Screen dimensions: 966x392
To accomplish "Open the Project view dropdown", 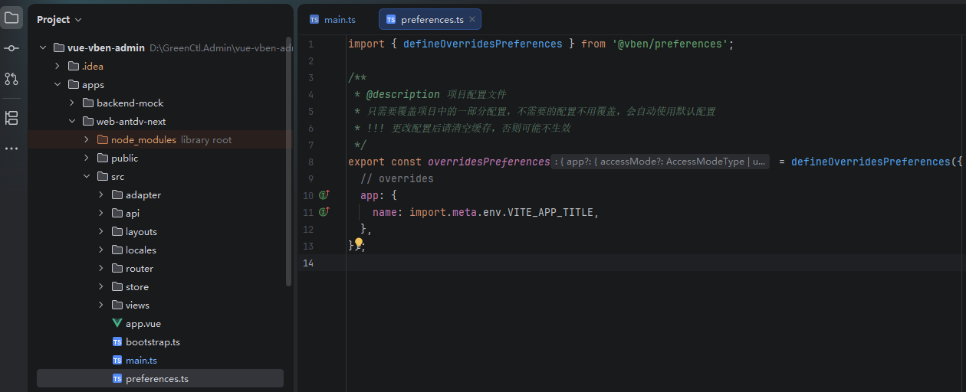I will [59, 20].
